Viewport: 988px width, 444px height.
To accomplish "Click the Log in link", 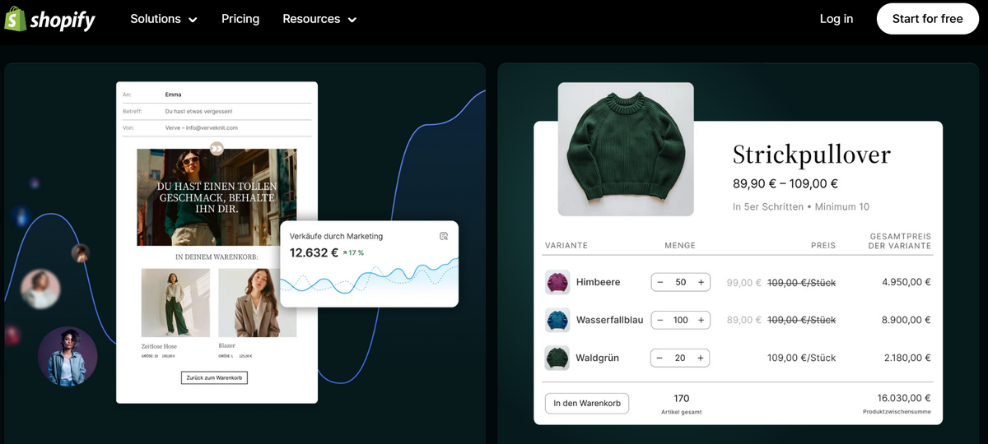I will 837,19.
